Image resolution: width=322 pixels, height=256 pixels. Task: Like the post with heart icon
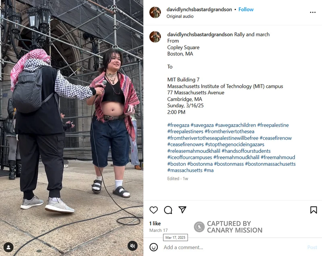(154, 210)
